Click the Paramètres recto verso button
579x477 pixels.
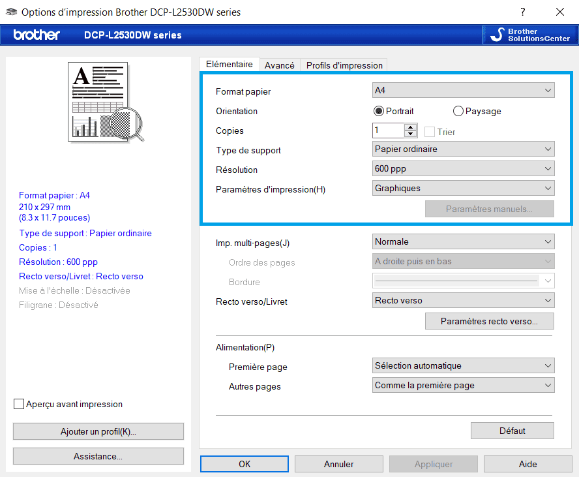click(x=489, y=321)
